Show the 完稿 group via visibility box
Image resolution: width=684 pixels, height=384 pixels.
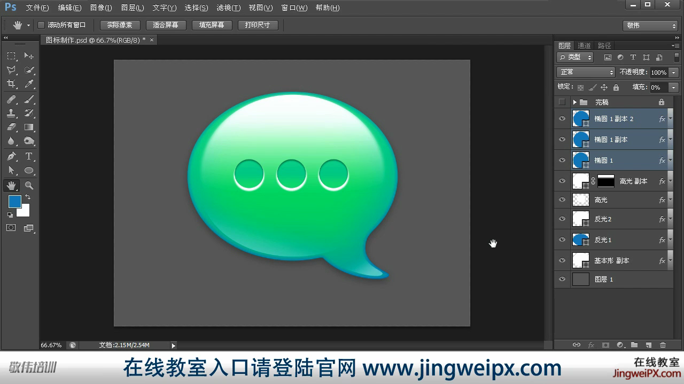[562, 102]
